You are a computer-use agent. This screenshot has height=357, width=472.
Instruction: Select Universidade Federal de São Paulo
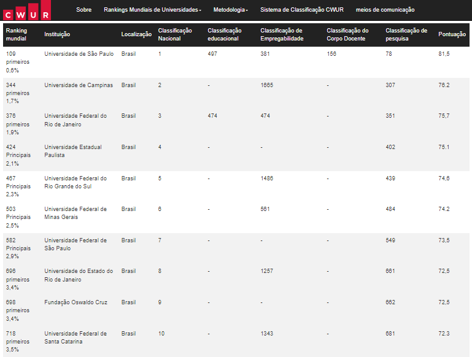coord(75,244)
